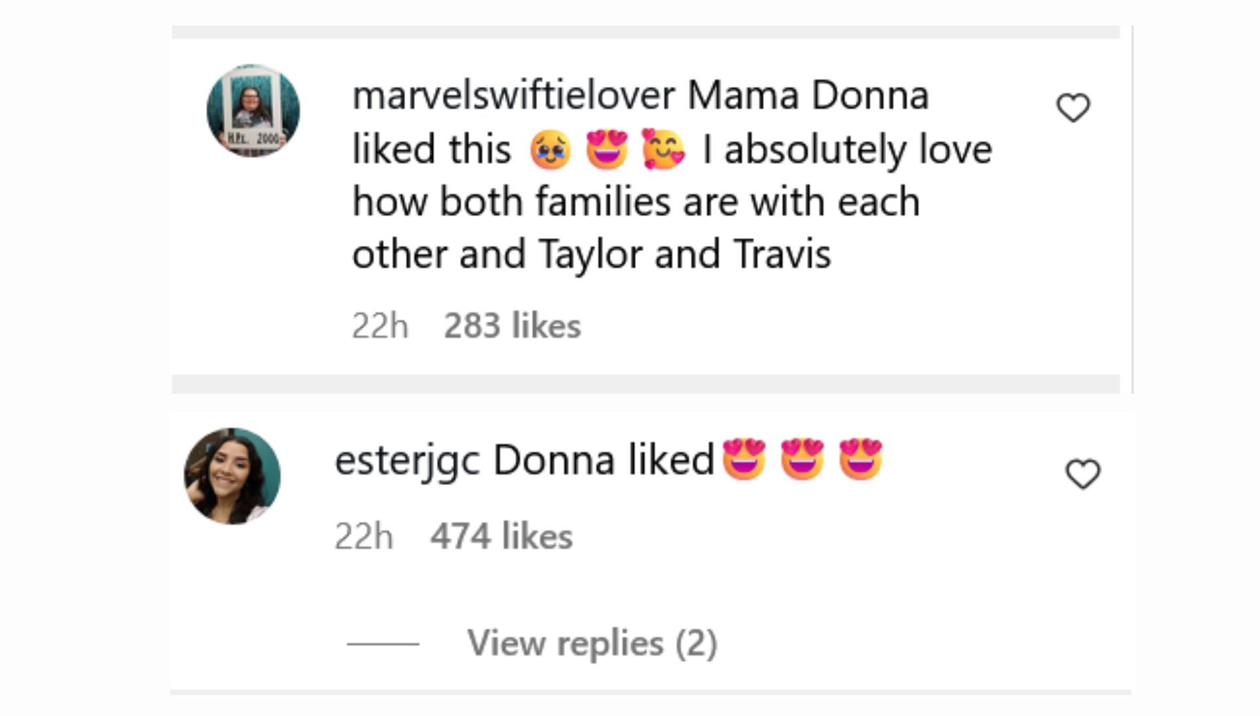Click smiling face with hearts emoji
Viewport: 1260px width, 716px height.
(663, 149)
